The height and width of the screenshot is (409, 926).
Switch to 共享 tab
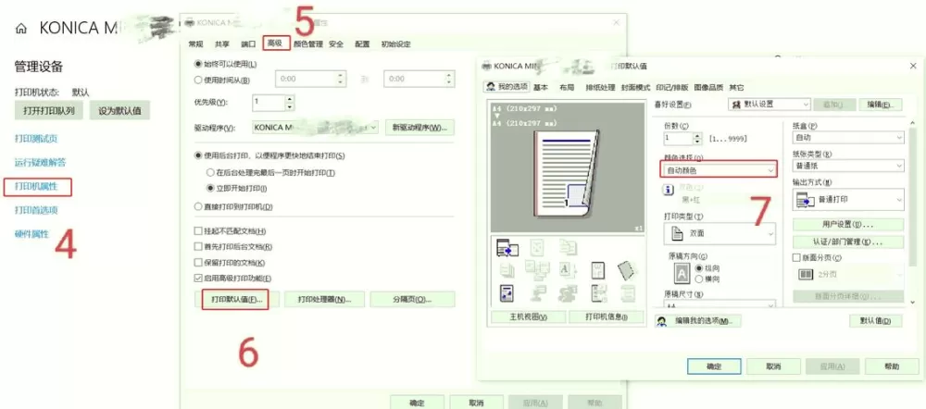pos(222,44)
